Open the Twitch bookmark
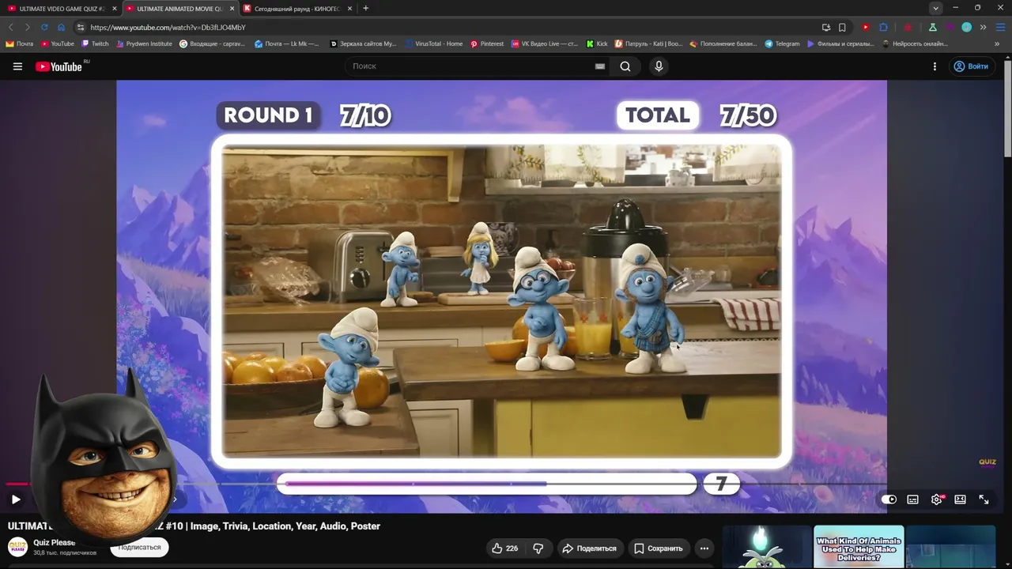This screenshot has width=1012, height=569. pyautogui.click(x=96, y=44)
